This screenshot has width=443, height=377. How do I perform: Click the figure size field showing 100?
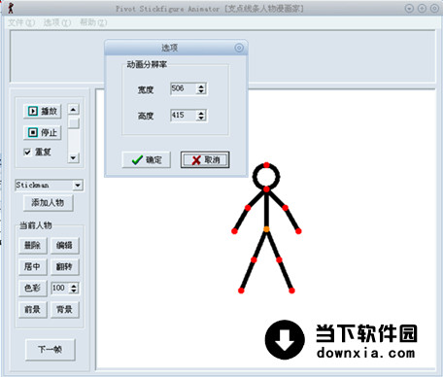[60, 288]
